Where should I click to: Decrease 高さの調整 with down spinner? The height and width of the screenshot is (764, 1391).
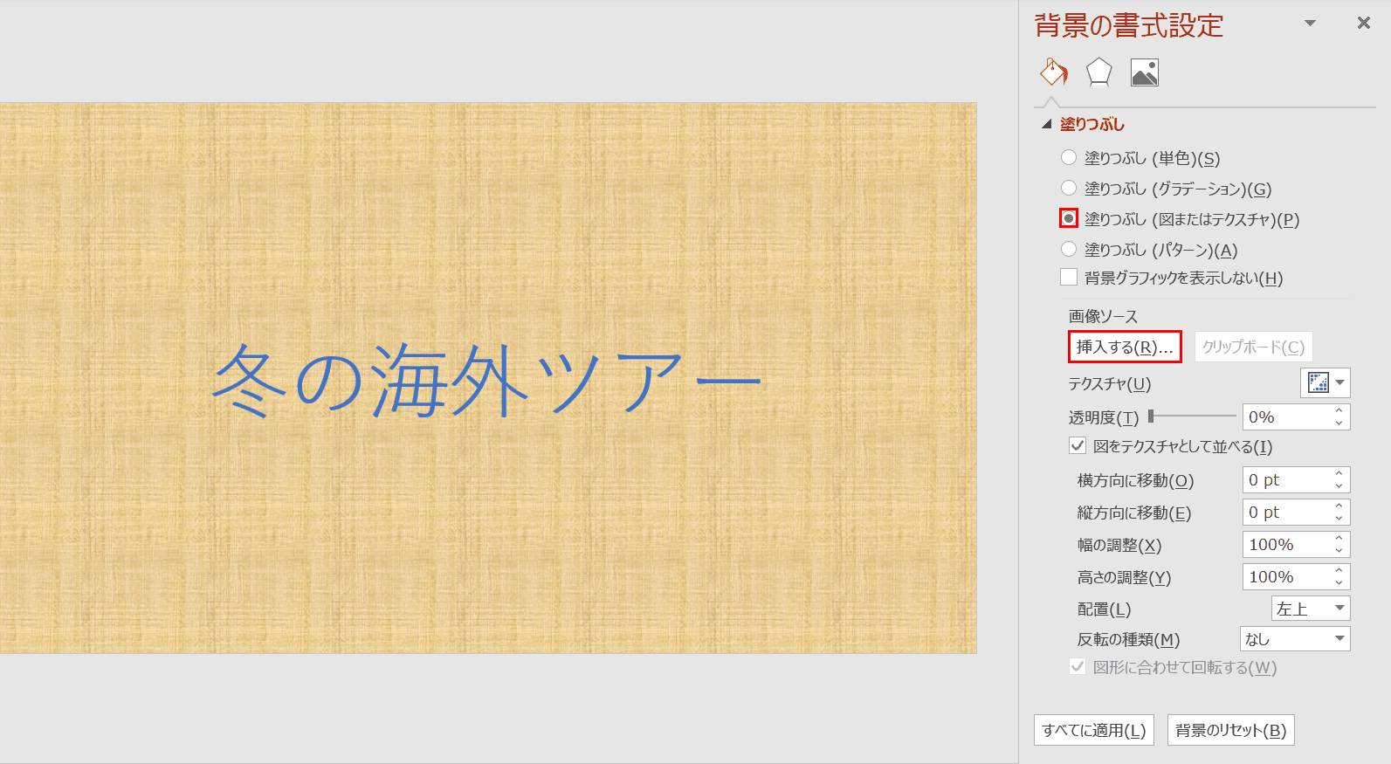pyautogui.click(x=1339, y=583)
